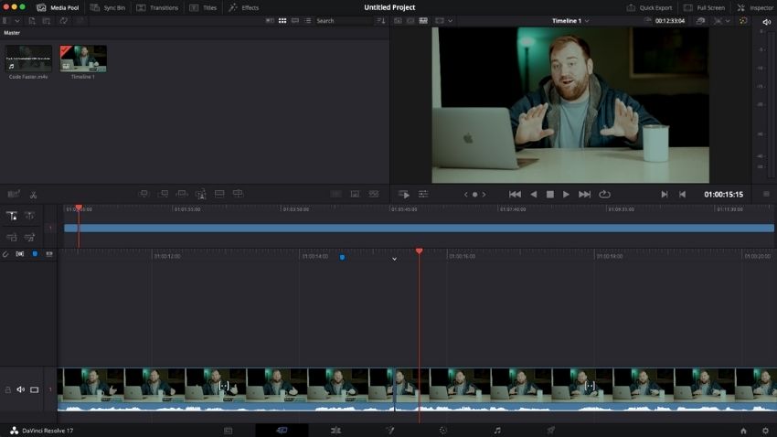
Task: Click the Import Media Folder icon
Action: (x=46, y=21)
